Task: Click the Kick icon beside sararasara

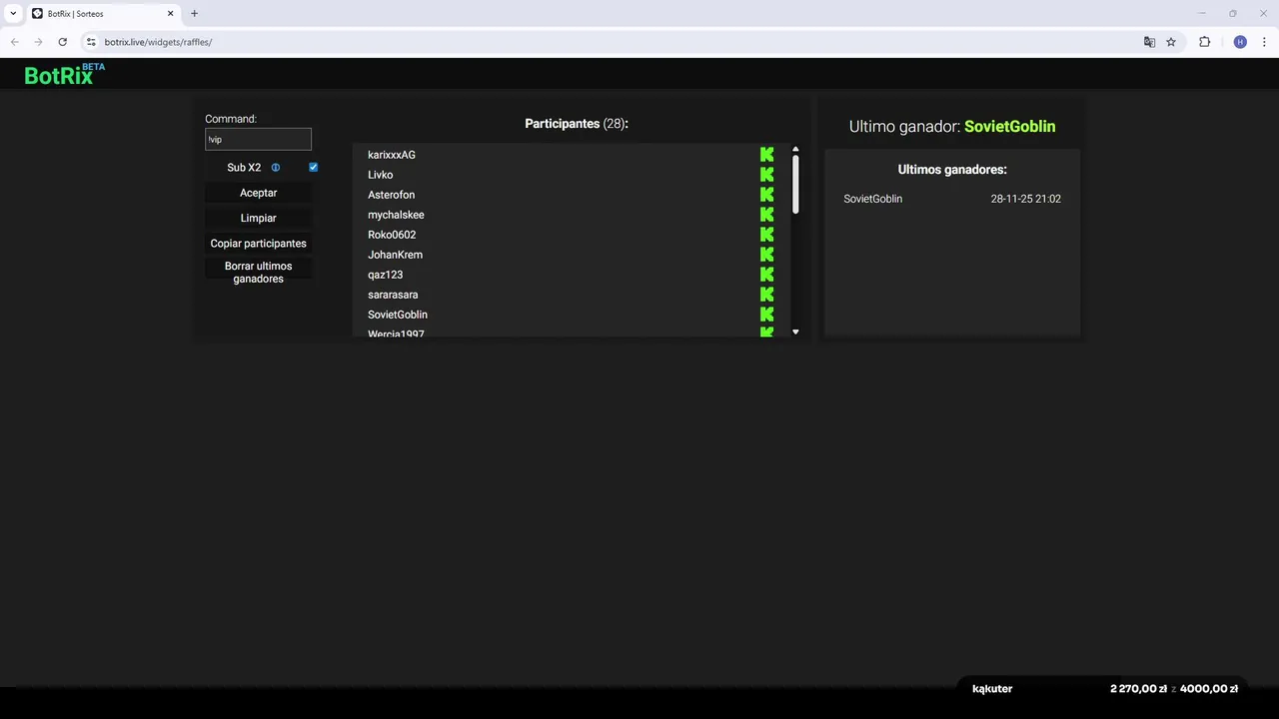Action: (x=766, y=295)
